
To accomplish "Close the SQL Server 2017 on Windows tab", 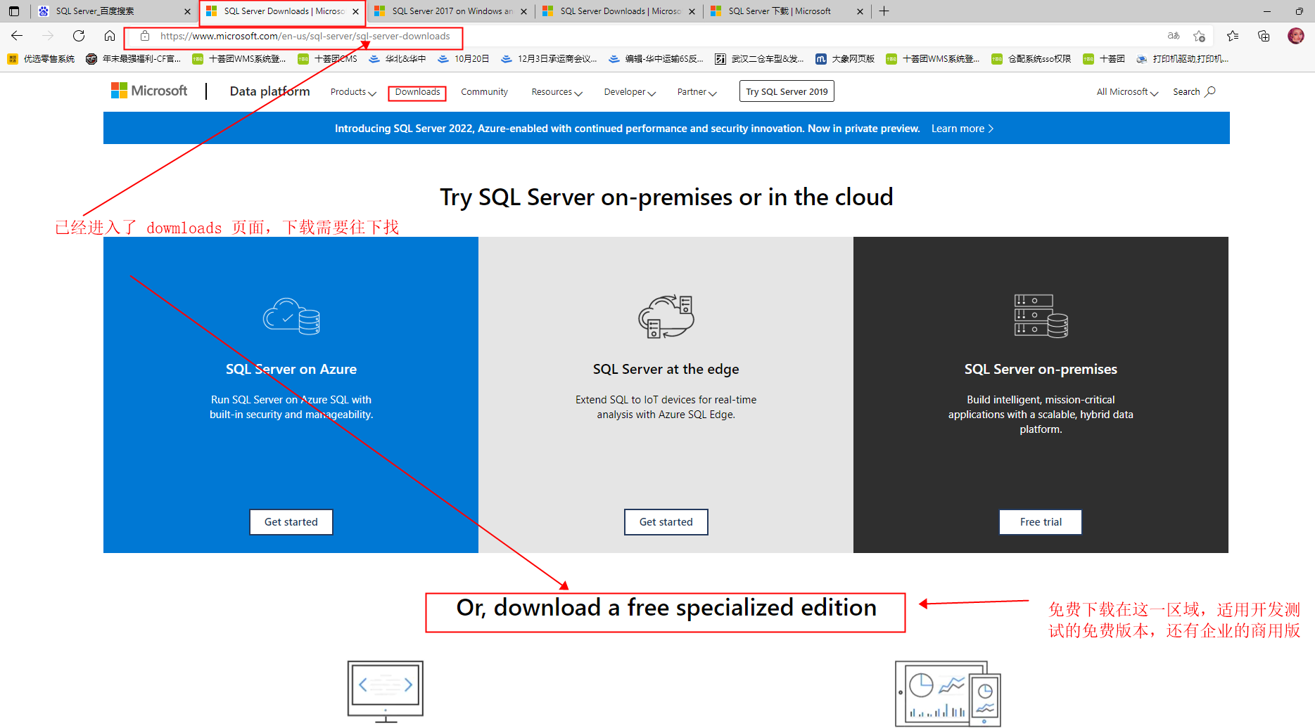I will coord(523,11).
